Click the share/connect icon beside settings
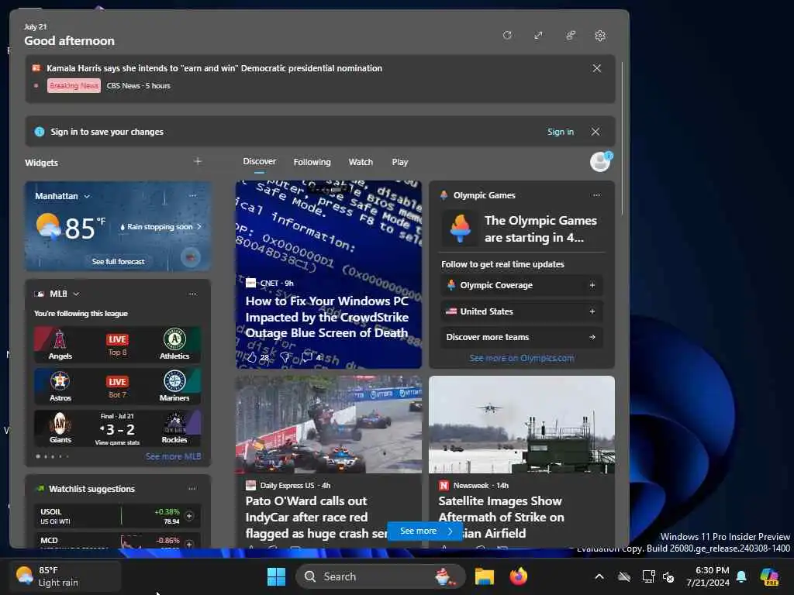 pyautogui.click(x=570, y=36)
